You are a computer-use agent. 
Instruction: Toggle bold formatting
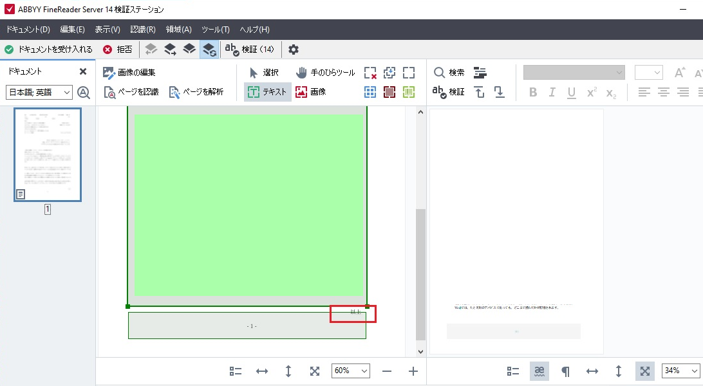(532, 92)
